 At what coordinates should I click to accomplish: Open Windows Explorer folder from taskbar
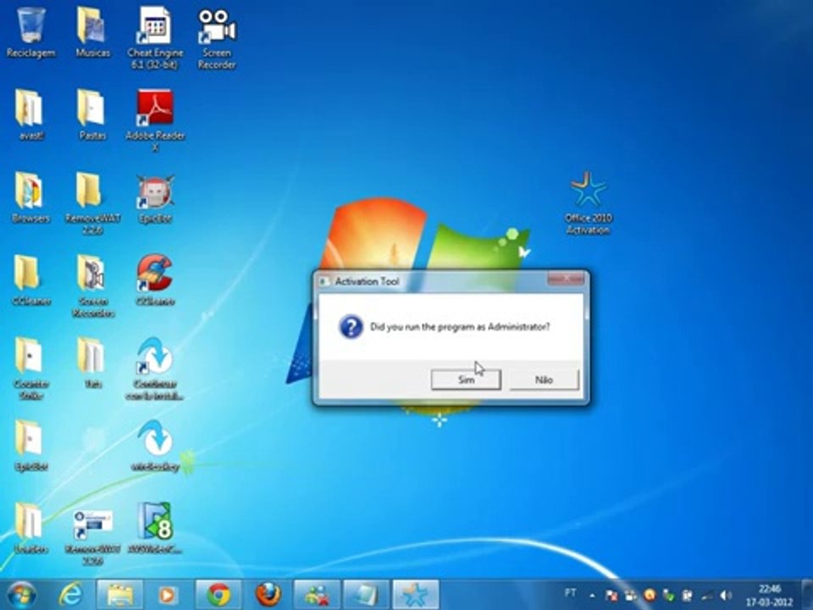tap(119, 595)
